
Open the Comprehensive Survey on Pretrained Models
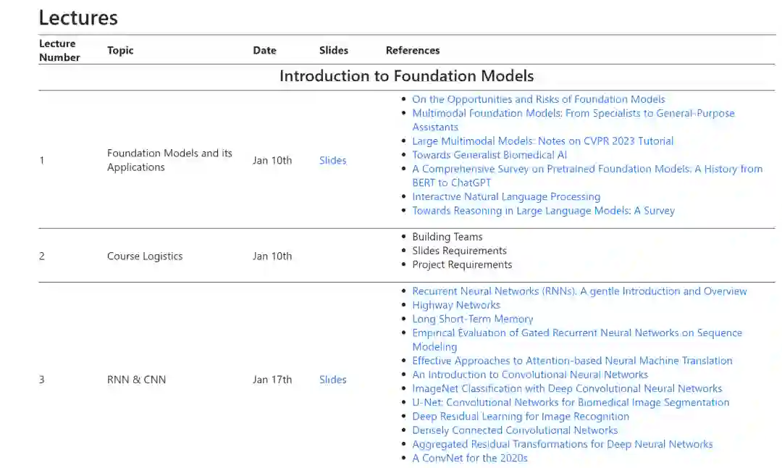(x=586, y=170)
